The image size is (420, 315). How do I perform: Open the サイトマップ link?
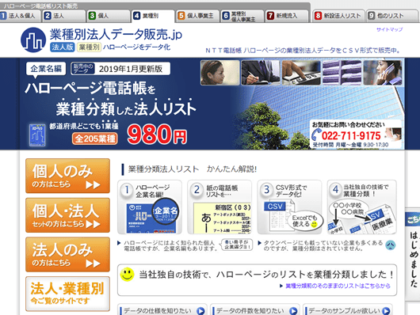click(x=389, y=29)
